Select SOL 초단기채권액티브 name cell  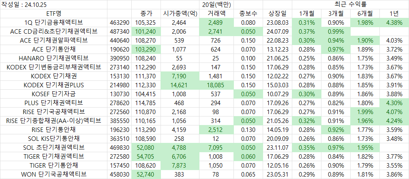54,148
